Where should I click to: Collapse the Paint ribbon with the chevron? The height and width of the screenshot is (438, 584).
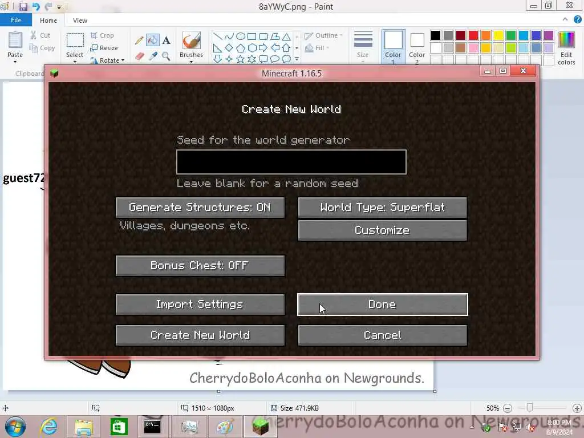[565, 19]
